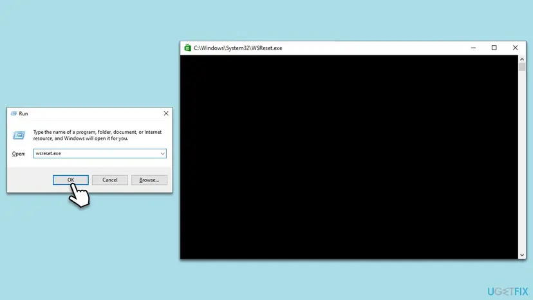Click inside the black WSReset console area

point(349,157)
